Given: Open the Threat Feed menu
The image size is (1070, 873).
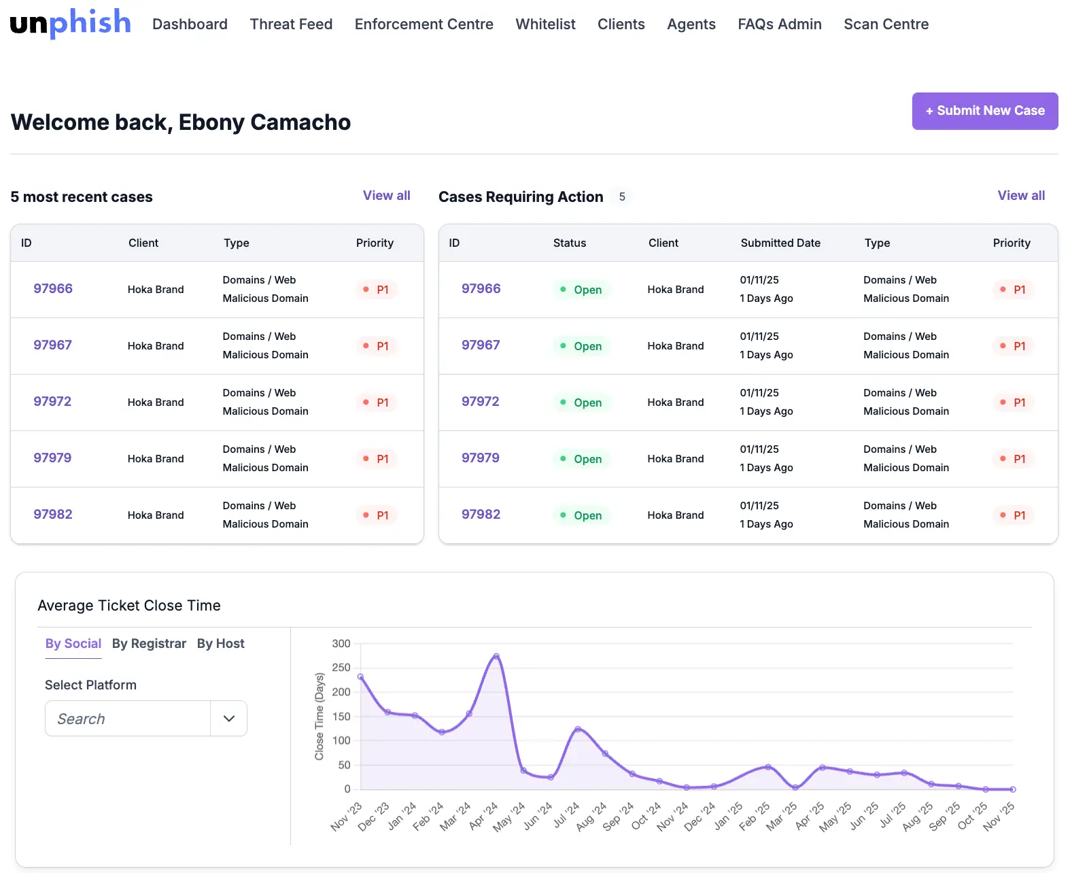Looking at the screenshot, I should coord(291,24).
